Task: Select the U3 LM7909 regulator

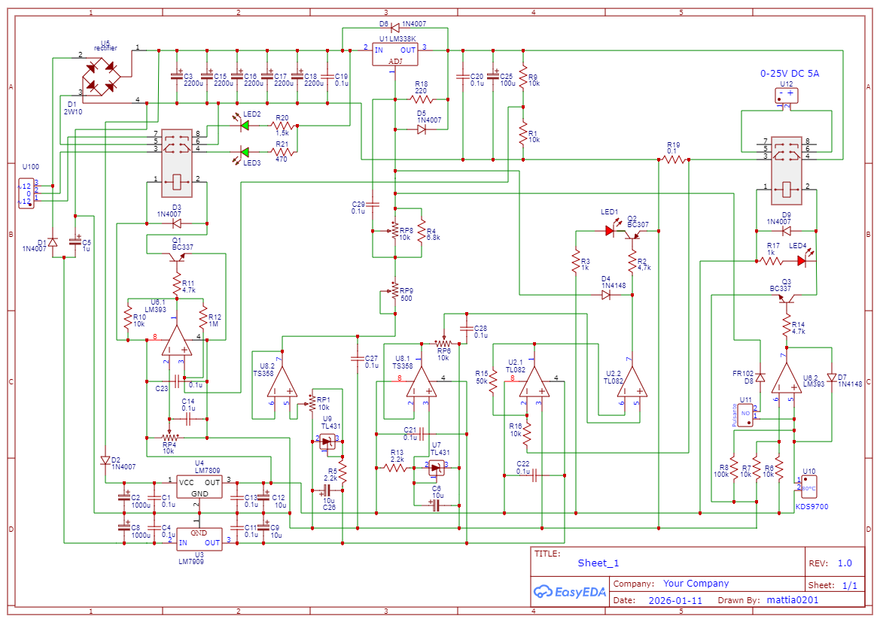Action: tap(199, 537)
